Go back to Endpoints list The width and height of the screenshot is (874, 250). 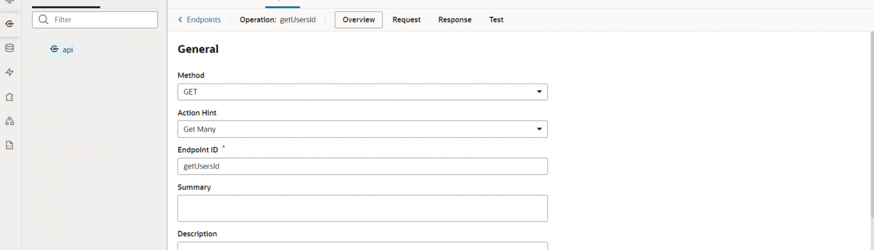(199, 20)
